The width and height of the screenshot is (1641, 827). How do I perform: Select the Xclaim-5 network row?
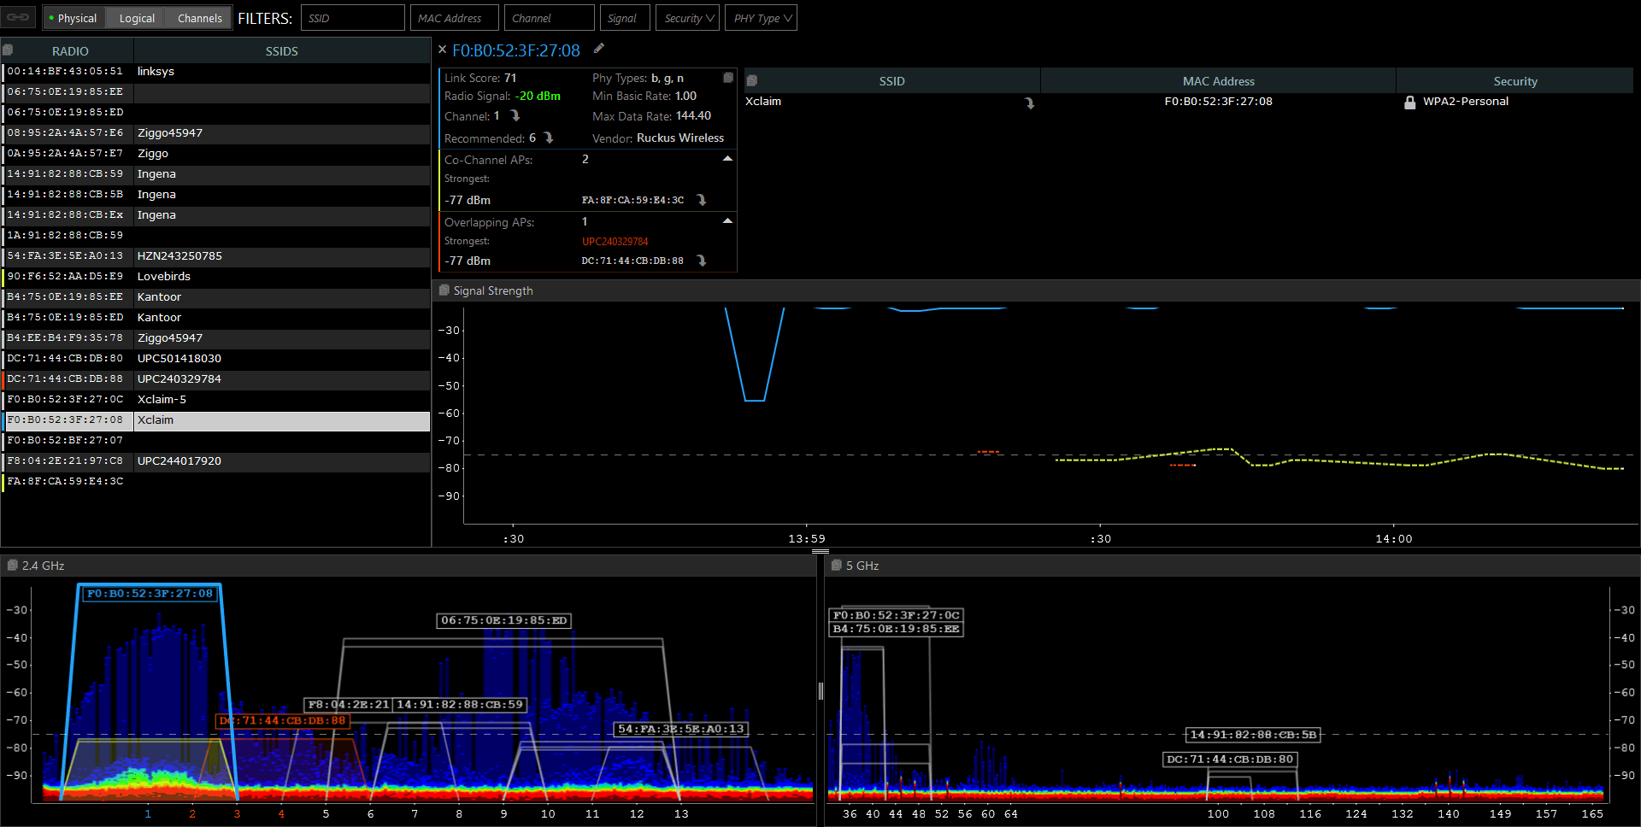(215, 400)
